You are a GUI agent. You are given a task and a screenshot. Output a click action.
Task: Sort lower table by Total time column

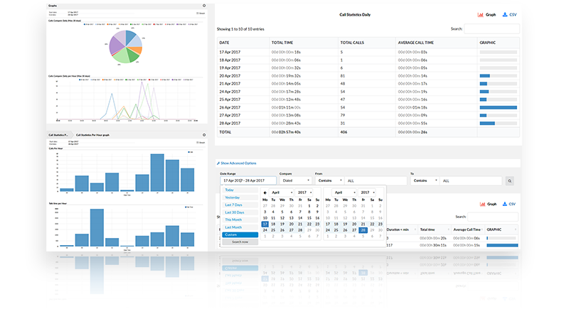tap(434, 229)
